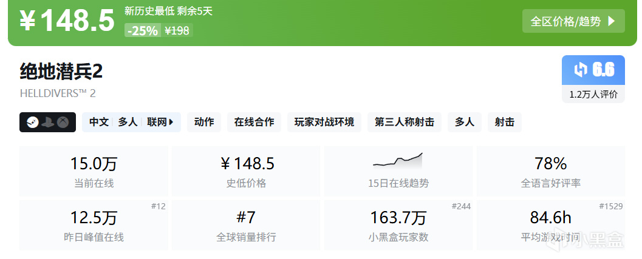642x259 pixels.
Task: View the 1.2万人评价 reviews count
Action: coord(593,95)
